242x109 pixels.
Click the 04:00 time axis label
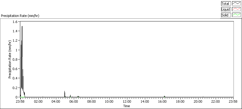(x=56, y=101)
